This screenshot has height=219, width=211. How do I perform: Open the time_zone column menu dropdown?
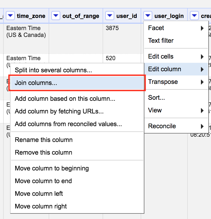(x=10, y=15)
